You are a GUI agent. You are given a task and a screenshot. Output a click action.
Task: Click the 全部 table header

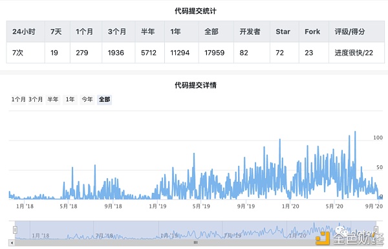pyautogui.click(x=216, y=32)
